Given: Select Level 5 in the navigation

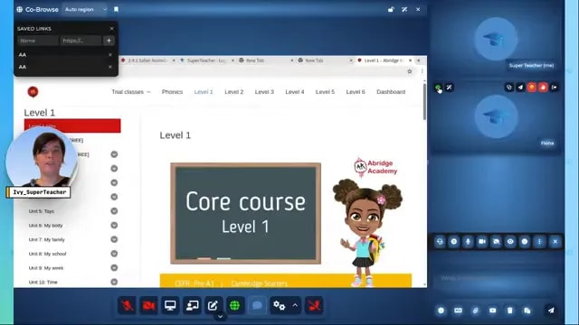Looking at the screenshot, I should (325, 92).
